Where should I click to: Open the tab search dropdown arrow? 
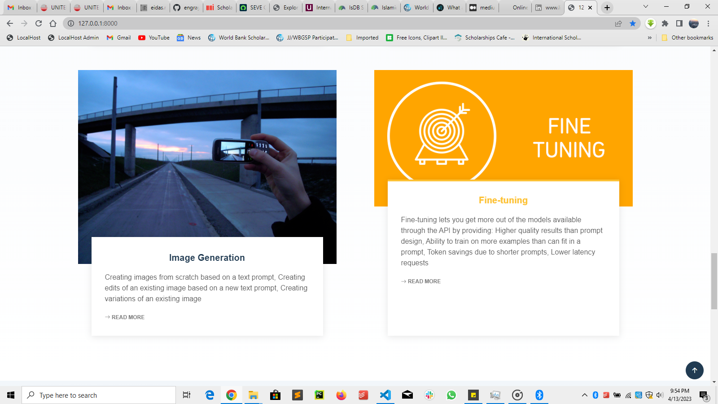point(646,7)
